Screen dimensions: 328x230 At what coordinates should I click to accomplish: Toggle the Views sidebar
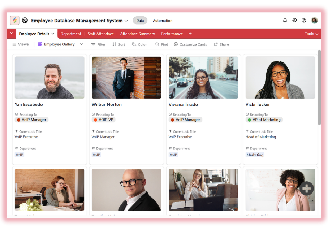pyautogui.click(x=20, y=44)
